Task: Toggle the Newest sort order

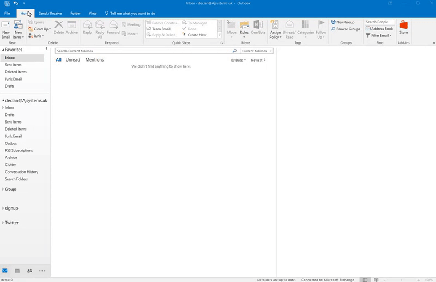Action: click(x=258, y=60)
